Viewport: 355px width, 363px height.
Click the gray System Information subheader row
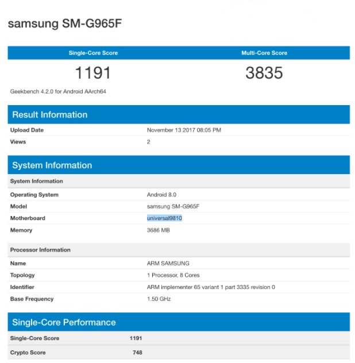pos(179,181)
